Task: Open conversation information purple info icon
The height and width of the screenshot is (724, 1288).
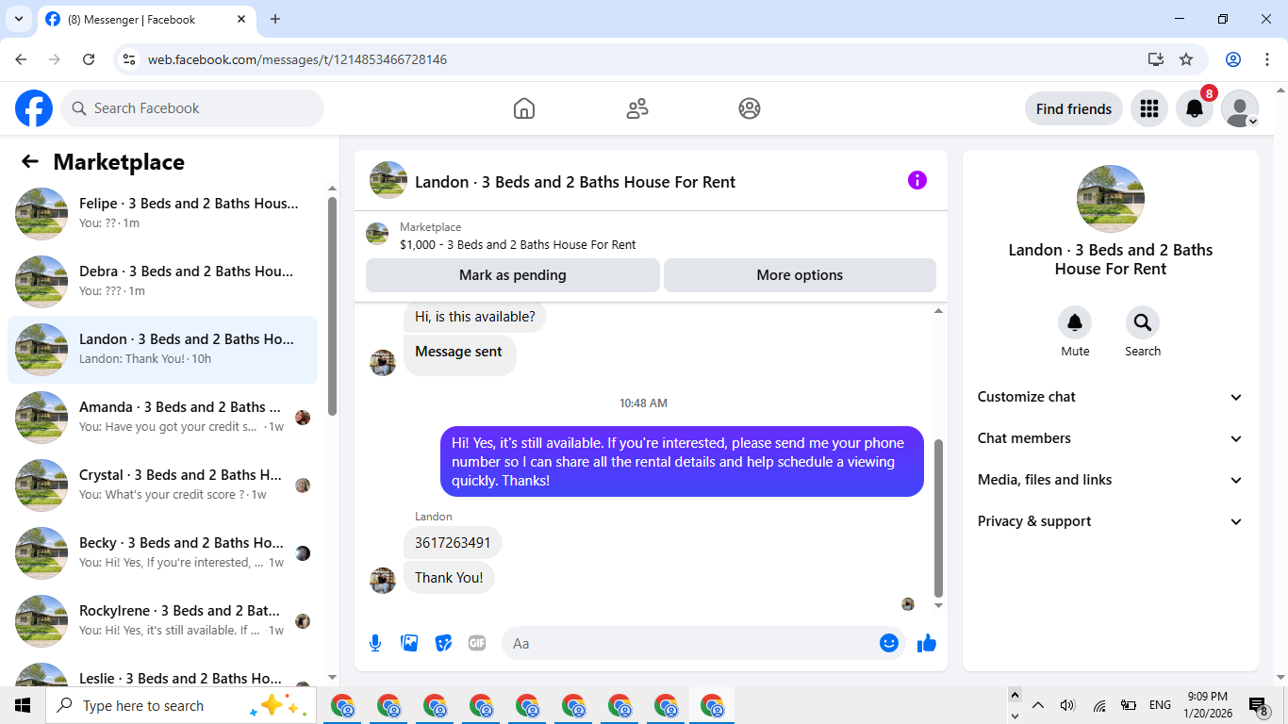Action: [x=917, y=180]
